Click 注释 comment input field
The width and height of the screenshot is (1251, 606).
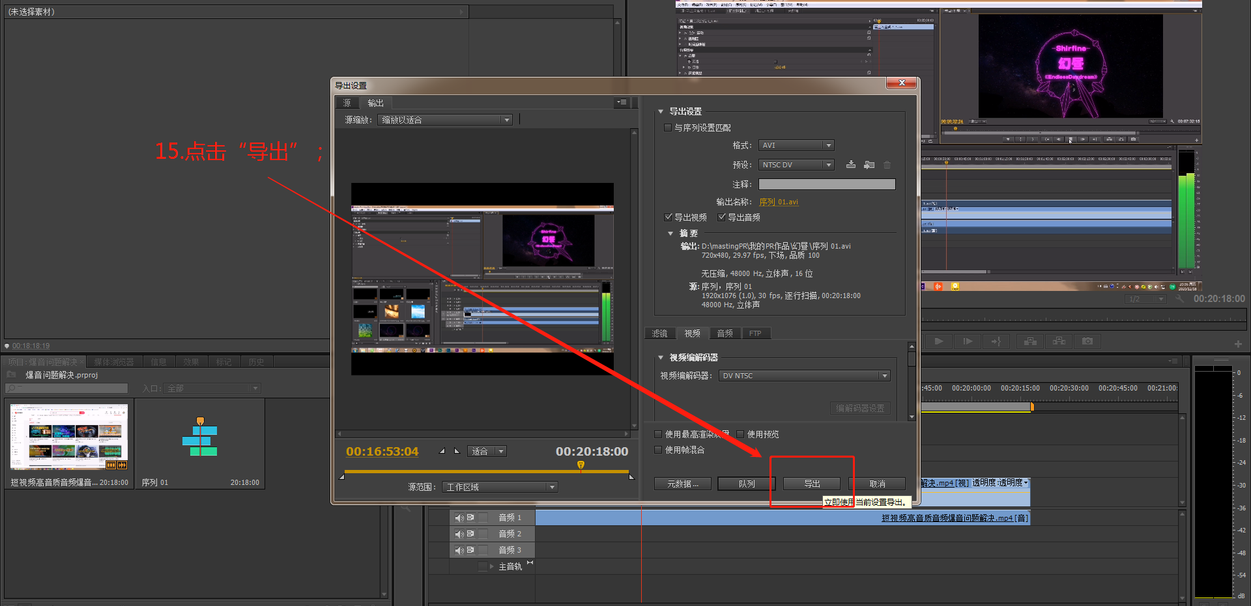827,184
